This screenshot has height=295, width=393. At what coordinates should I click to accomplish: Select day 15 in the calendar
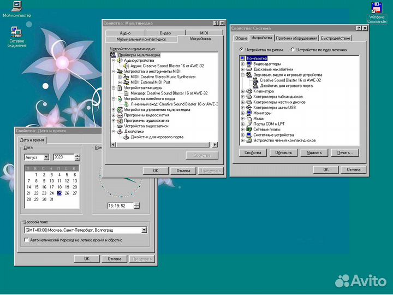37,187
